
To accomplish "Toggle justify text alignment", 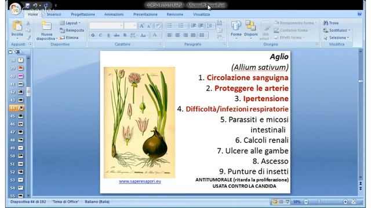I will click(193, 35).
